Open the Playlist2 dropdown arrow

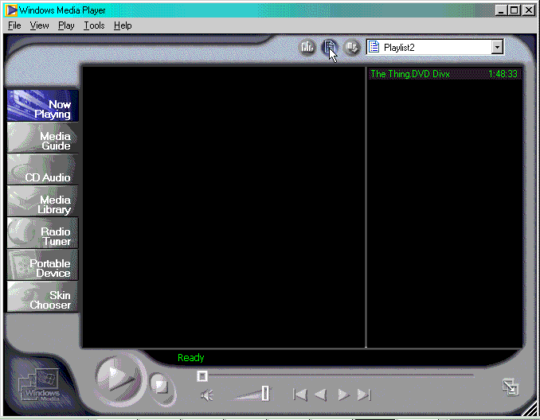pos(497,47)
